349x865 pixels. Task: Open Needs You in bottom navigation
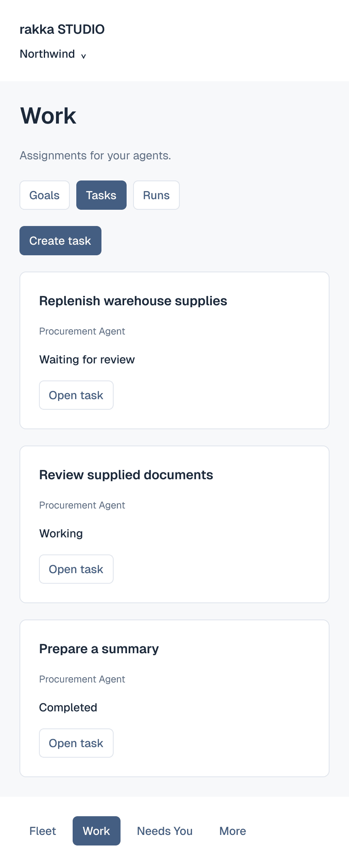click(x=165, y=831)
